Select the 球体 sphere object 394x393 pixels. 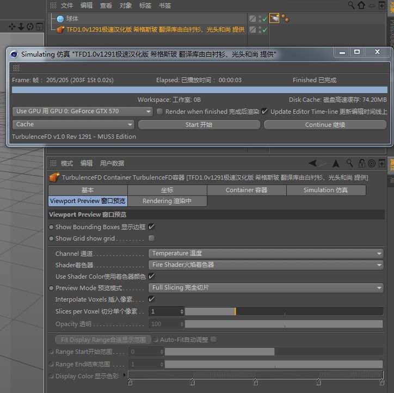point(72,19)
